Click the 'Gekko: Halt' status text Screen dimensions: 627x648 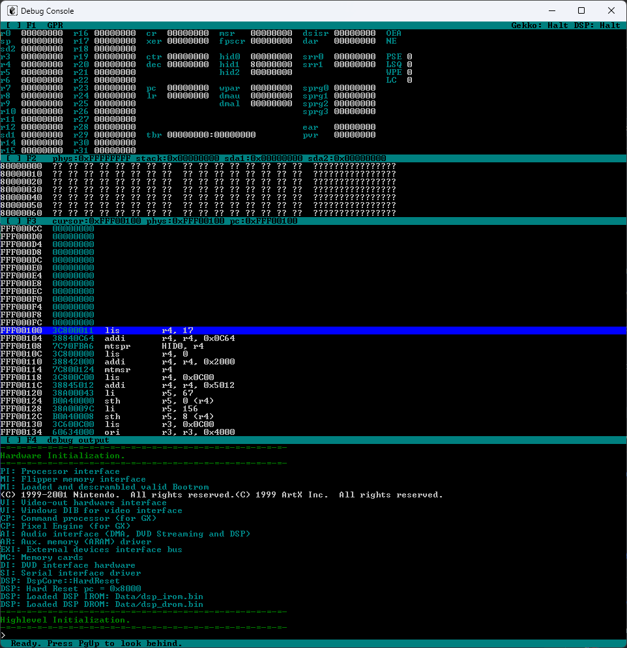[540, 25]
